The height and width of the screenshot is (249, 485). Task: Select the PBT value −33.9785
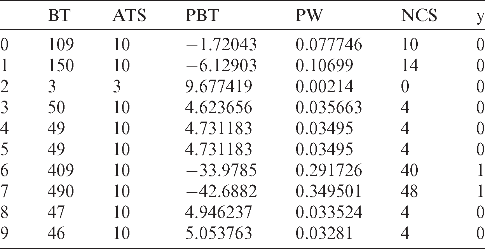(x=221, y=171)
